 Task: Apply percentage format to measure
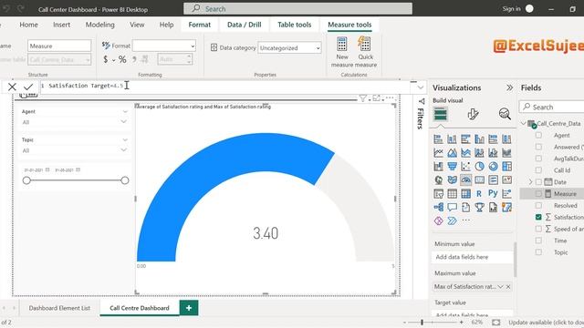(x=122, y=59)
